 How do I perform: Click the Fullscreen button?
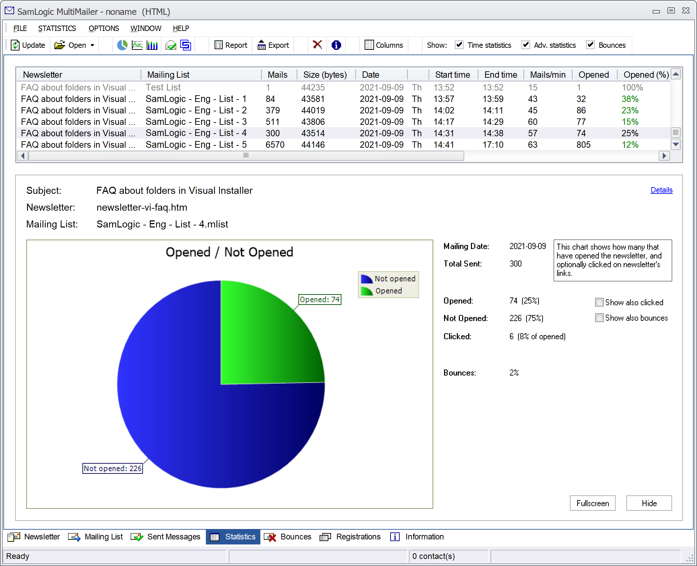[591, 502]
